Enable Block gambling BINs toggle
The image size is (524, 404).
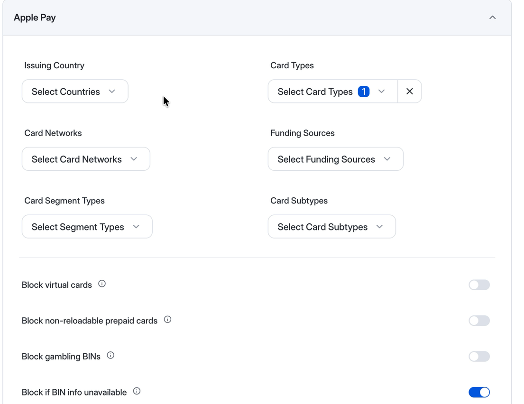point(479,356)
